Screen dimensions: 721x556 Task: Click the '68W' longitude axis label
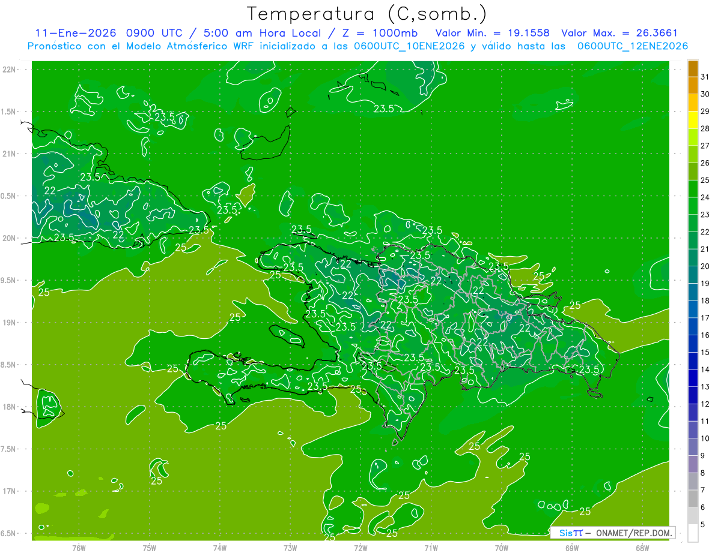(642, 548)
